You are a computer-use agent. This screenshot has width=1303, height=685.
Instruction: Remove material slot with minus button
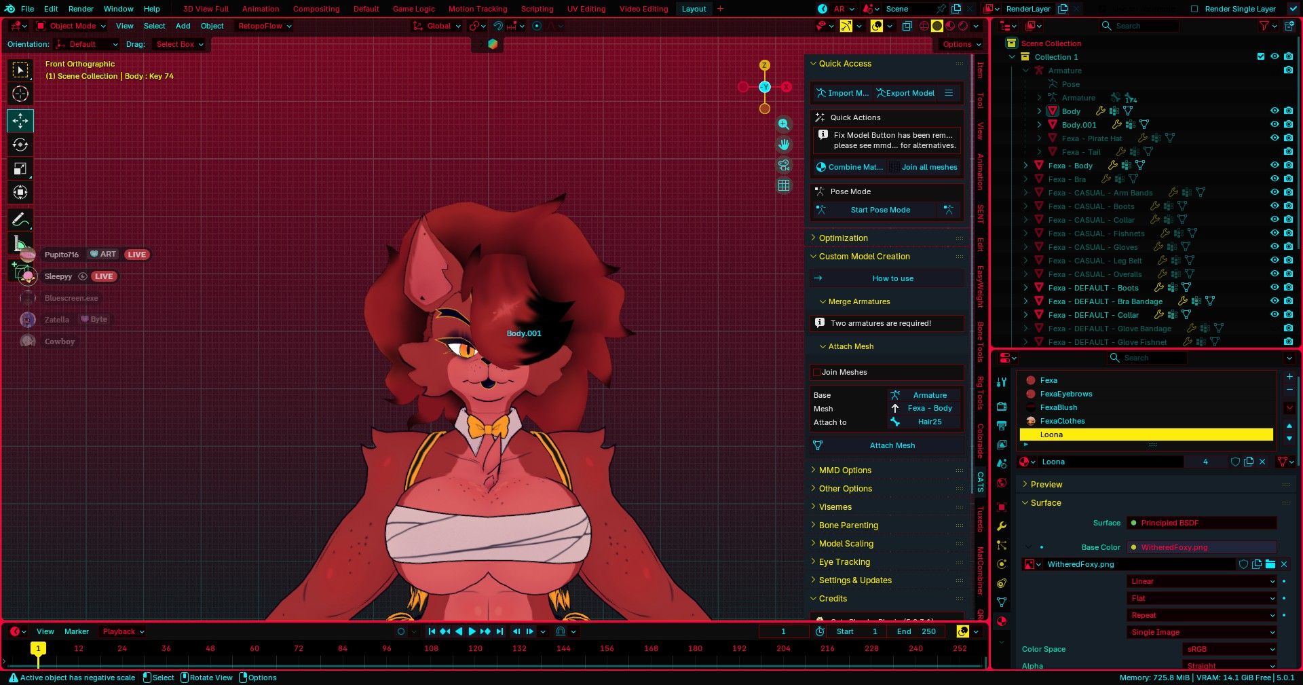[1289, 390]
